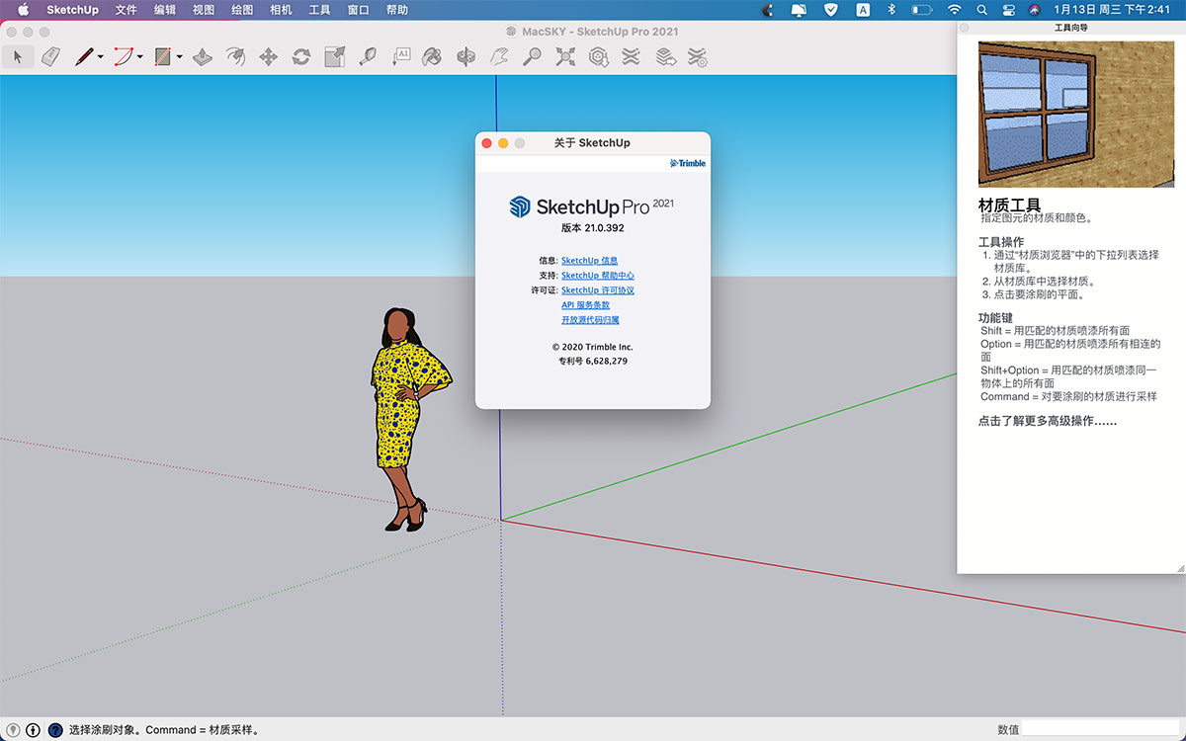Screen dimensions: 1186x741
Task: Click the 数值 measurements input field
Action: click(1100, 729)
